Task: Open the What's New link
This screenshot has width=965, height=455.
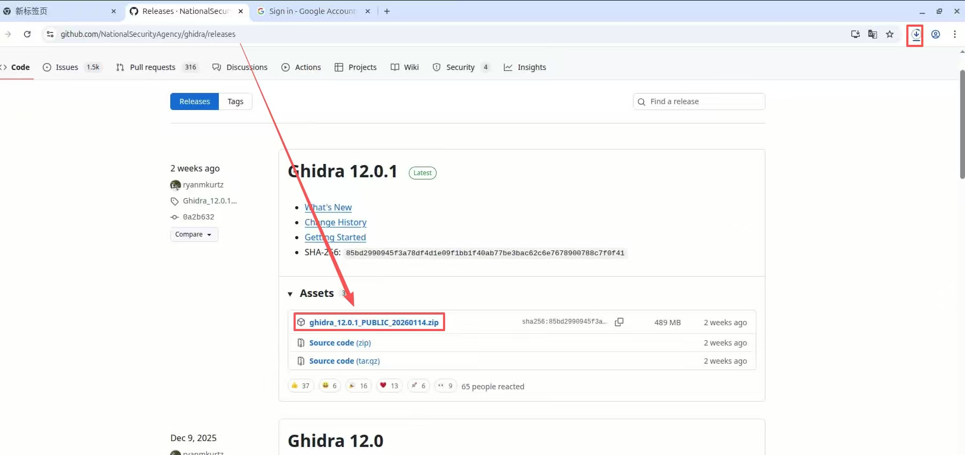Action: [x=328, y=207]
